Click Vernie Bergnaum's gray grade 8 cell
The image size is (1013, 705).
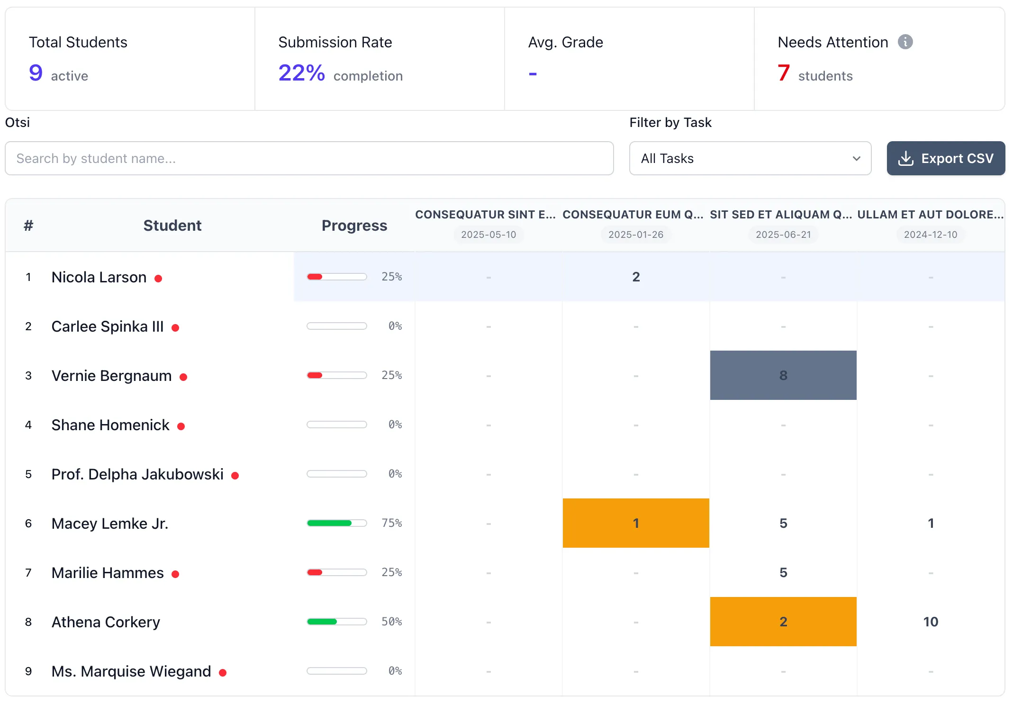(x=783, y=375)
